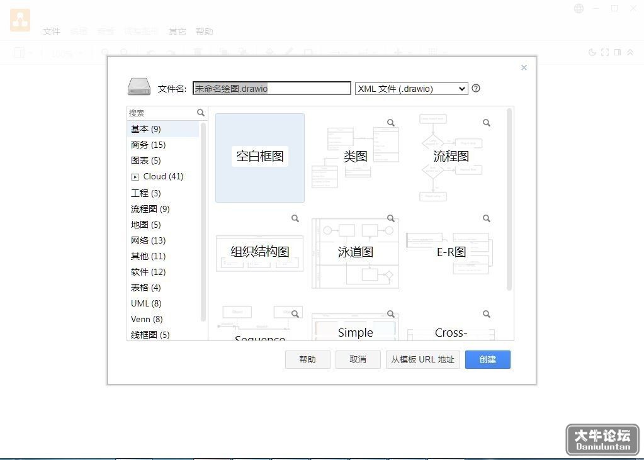
Task: Click the 从模板 URL 地址 button
Action: [x=422, y=359]
